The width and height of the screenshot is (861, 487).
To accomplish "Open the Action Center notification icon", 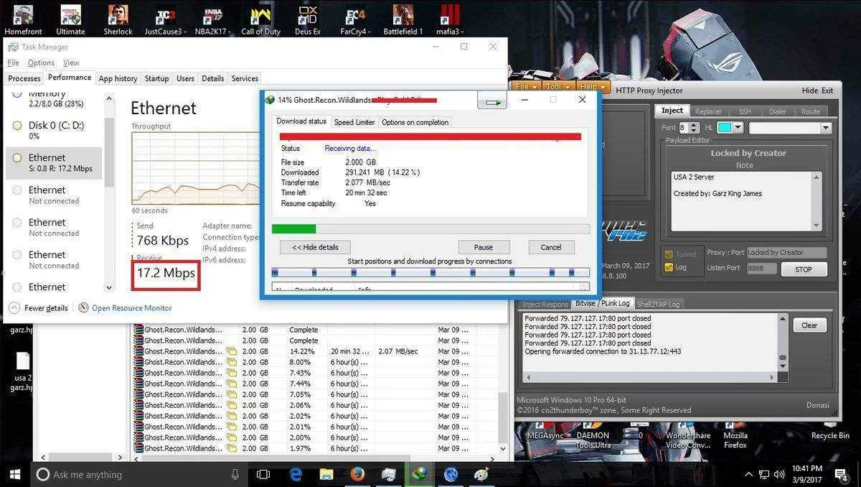I will 841,474.
